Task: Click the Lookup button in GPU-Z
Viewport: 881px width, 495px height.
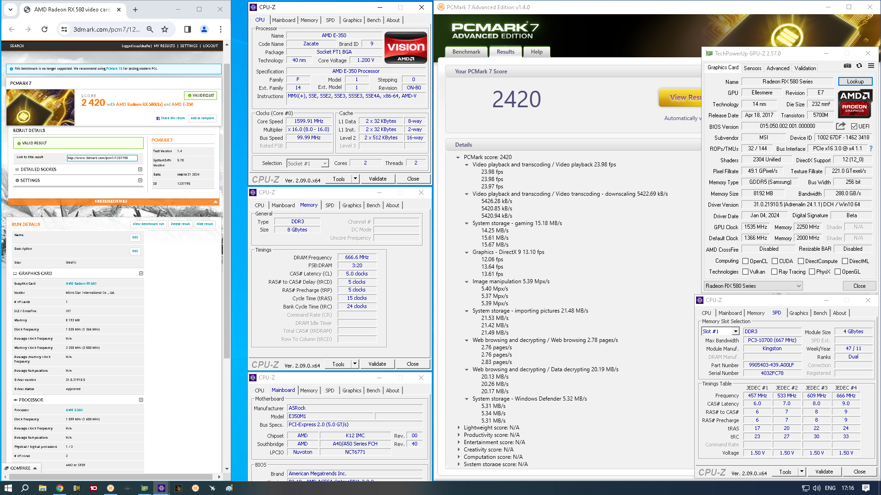Action: [855, 82]
